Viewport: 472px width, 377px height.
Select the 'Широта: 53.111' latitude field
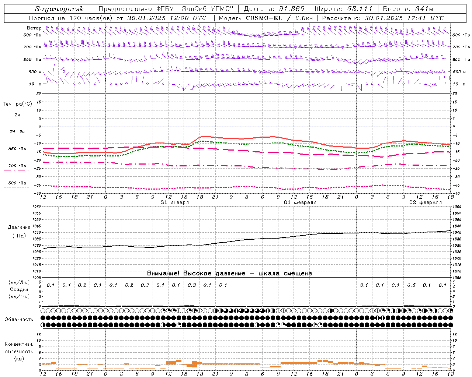(x=344, y=9)
